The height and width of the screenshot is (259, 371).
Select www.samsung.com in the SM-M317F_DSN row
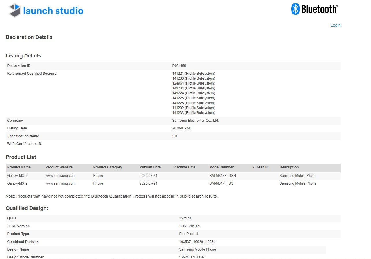[x=60, y=176]
